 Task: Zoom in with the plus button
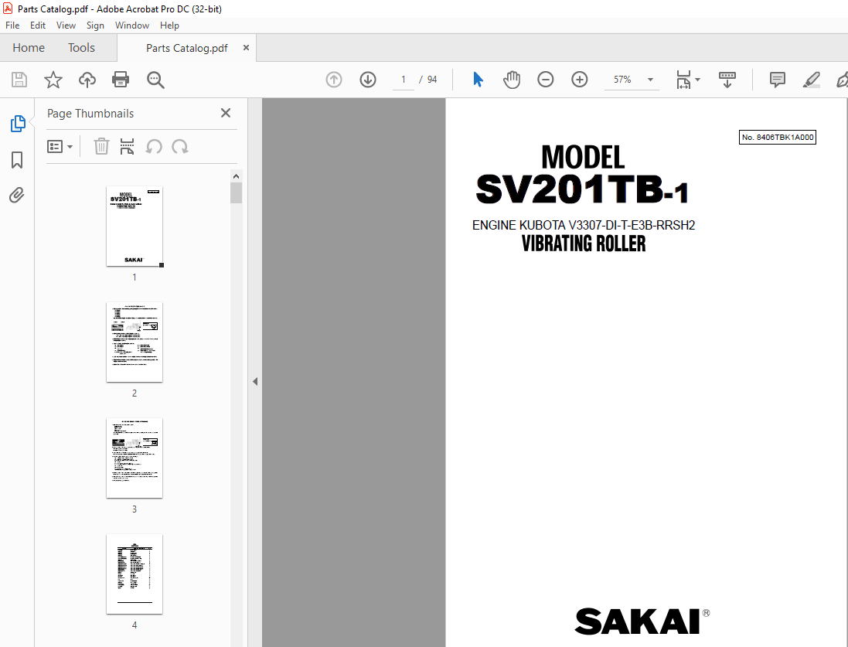(579, 80)
